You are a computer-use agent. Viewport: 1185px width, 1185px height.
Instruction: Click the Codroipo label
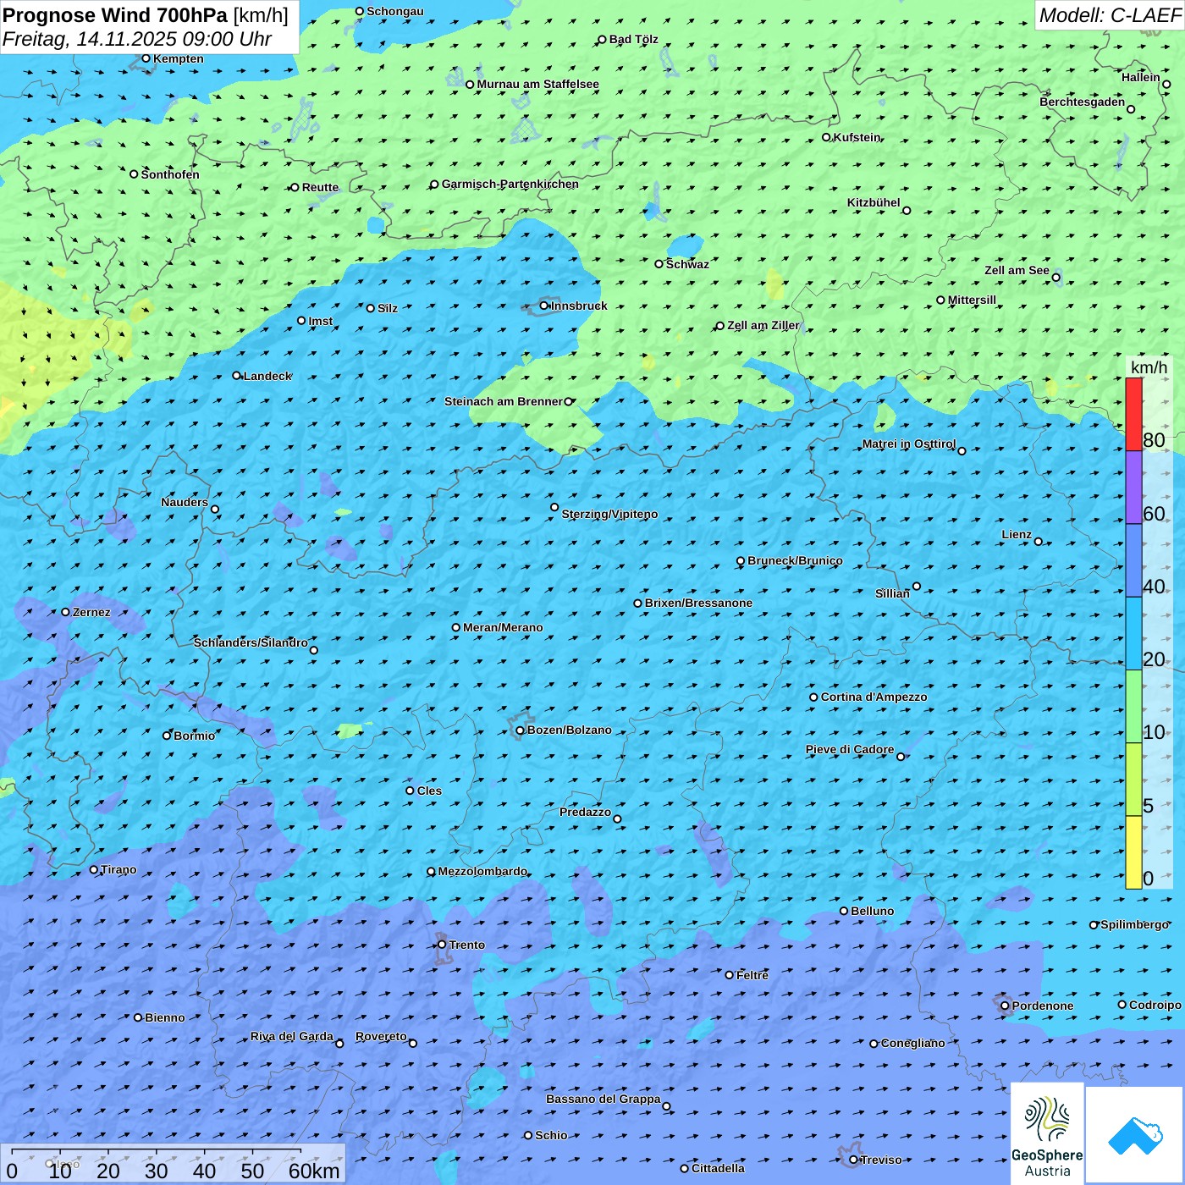1155,1005
